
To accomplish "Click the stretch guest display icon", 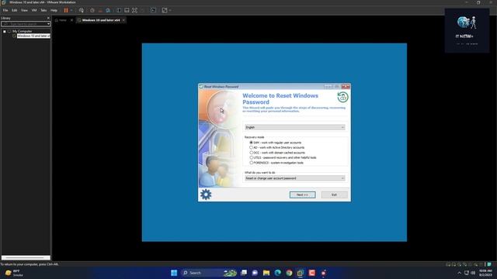I will coord(165,10).
